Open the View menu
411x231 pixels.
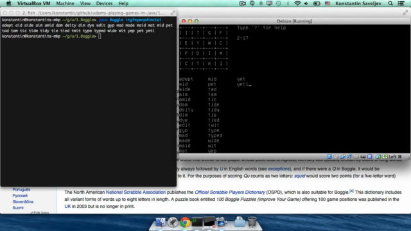85,3
